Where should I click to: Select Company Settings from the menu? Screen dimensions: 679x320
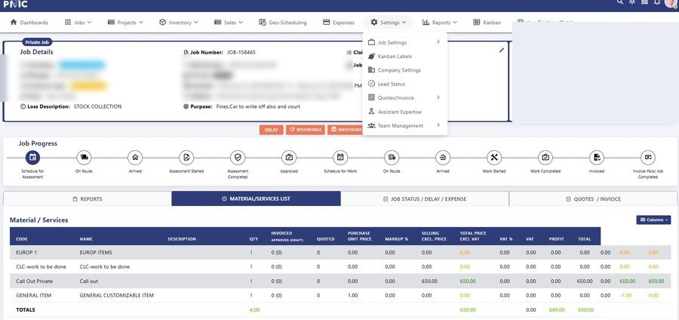point(398,70)
